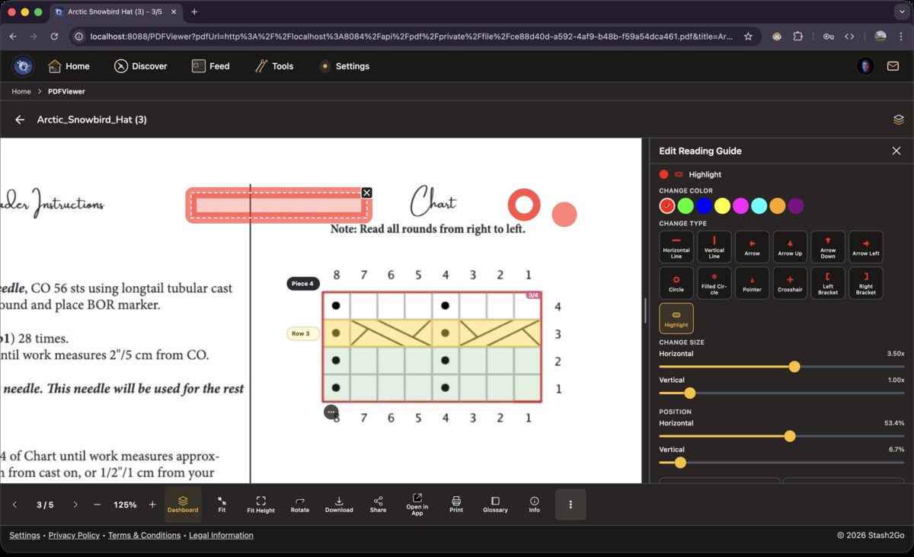Screen dimensions: 914x557
Task: Select the Crosshair reading guide type
Action: 790,283
